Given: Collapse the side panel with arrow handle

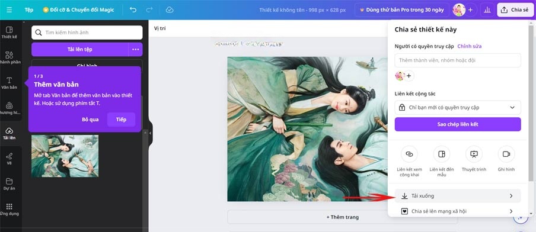Looking at the screenshot, I should 150,133.
